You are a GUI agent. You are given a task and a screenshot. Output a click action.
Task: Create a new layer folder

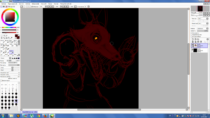point(198,39)
